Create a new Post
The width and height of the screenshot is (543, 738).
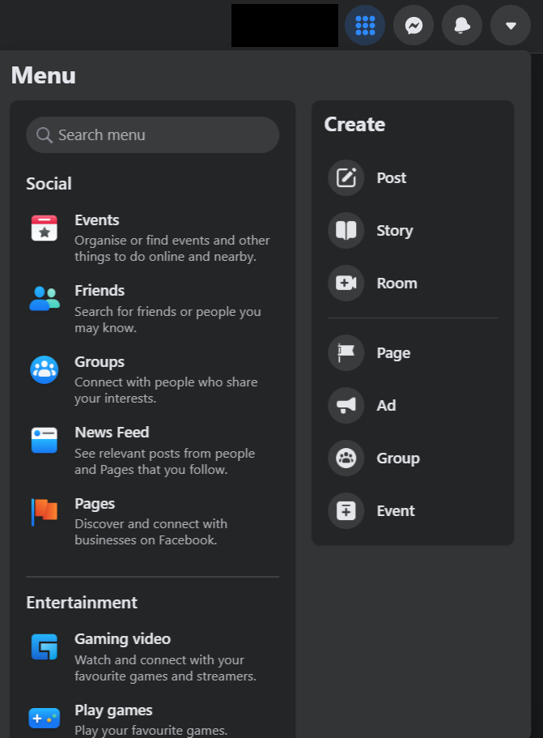391,178
